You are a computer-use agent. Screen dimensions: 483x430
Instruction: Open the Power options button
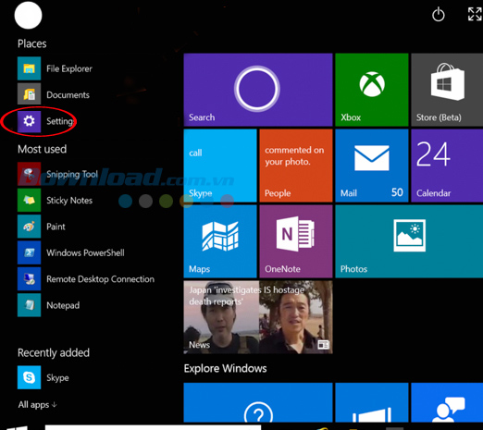(x=439, y=15)
